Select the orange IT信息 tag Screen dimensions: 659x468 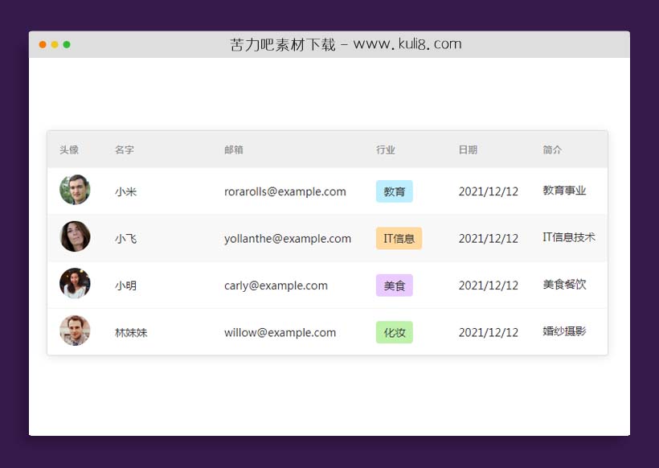click(x=399, y=238)
